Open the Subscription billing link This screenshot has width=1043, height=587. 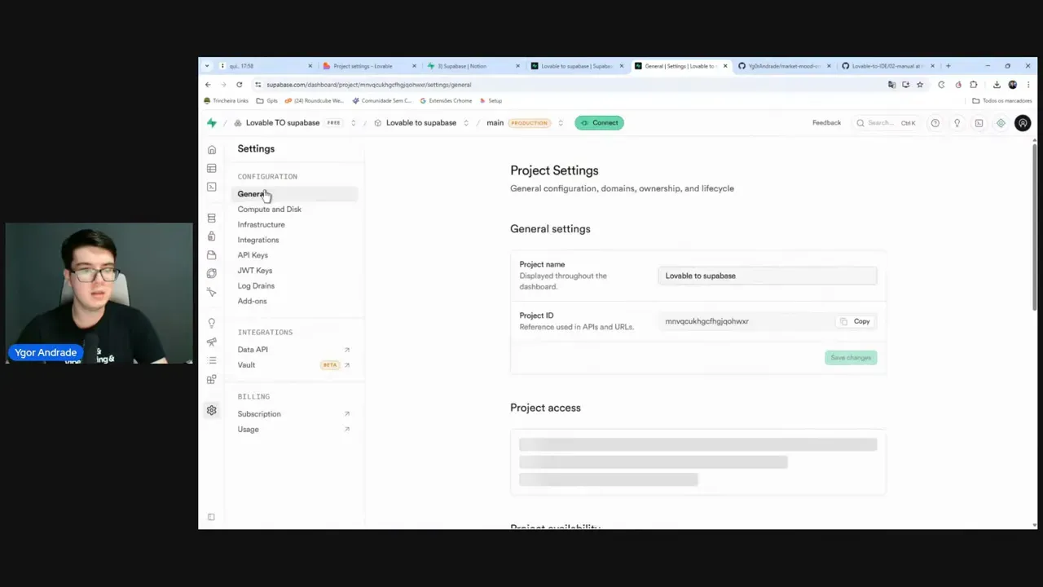[x=293, y=414]
